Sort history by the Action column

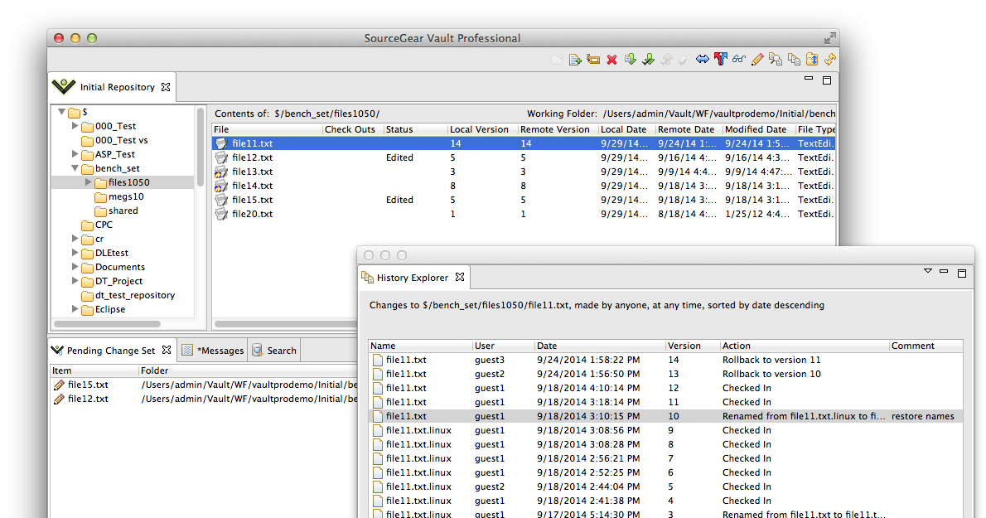[805, 346]
